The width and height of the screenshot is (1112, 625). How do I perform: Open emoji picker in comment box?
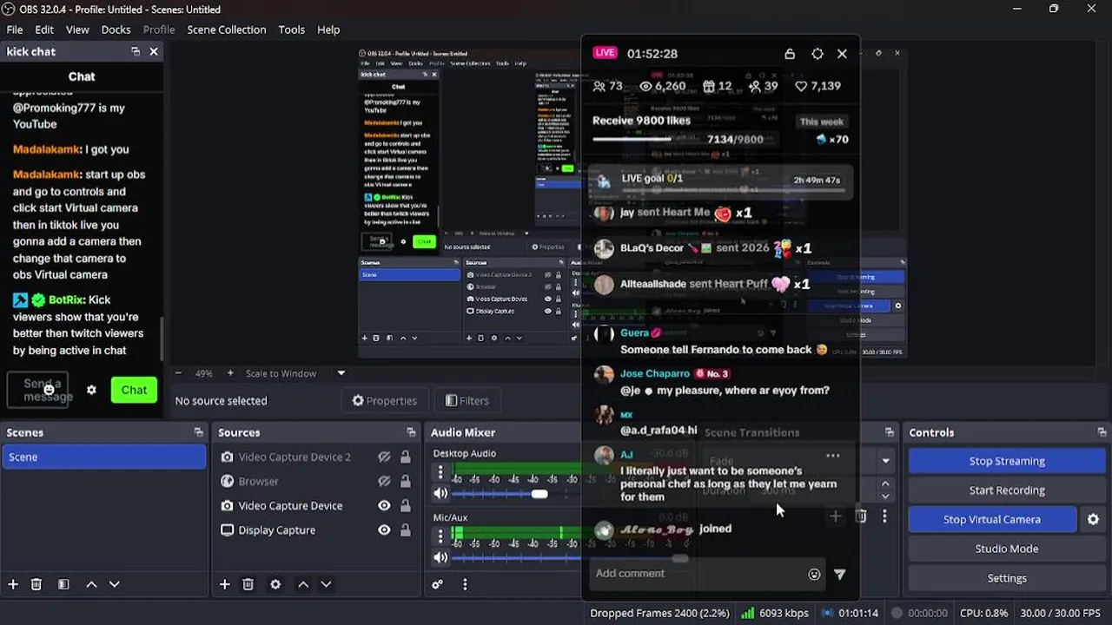(x=814, y=574)
